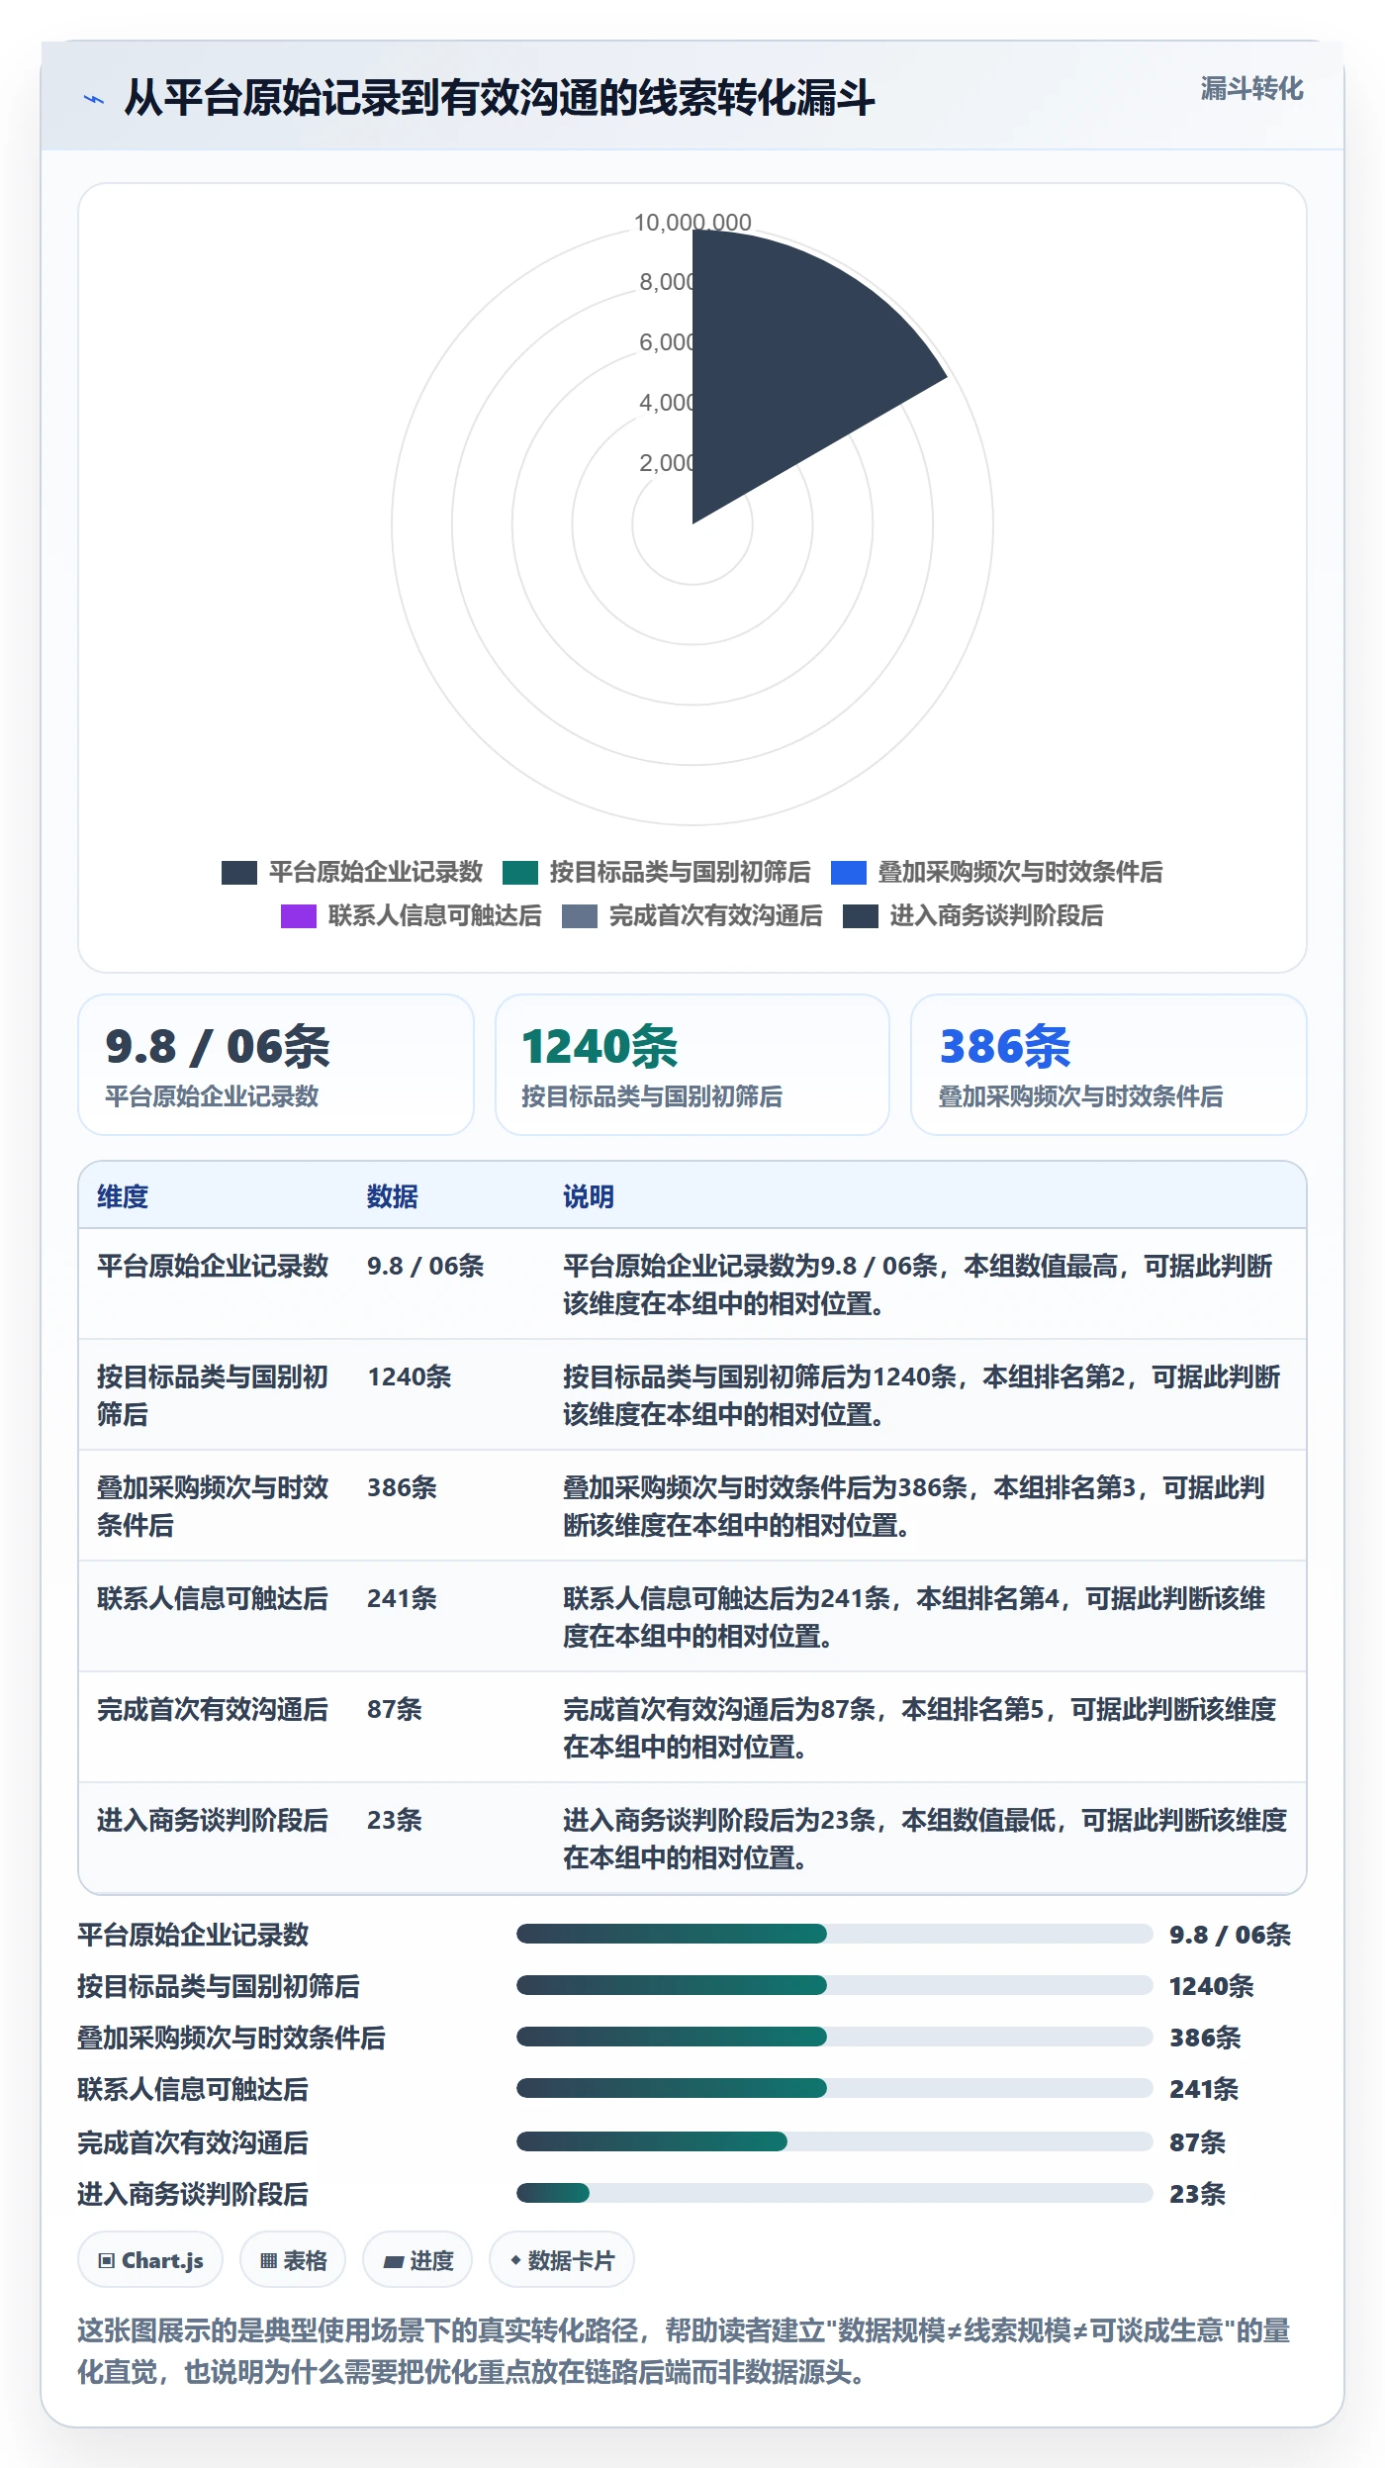Toggle the 按目标品类与国别初筛后 legend swatch
Viewport: 1385px width, 2468px height.
point(520,873)
